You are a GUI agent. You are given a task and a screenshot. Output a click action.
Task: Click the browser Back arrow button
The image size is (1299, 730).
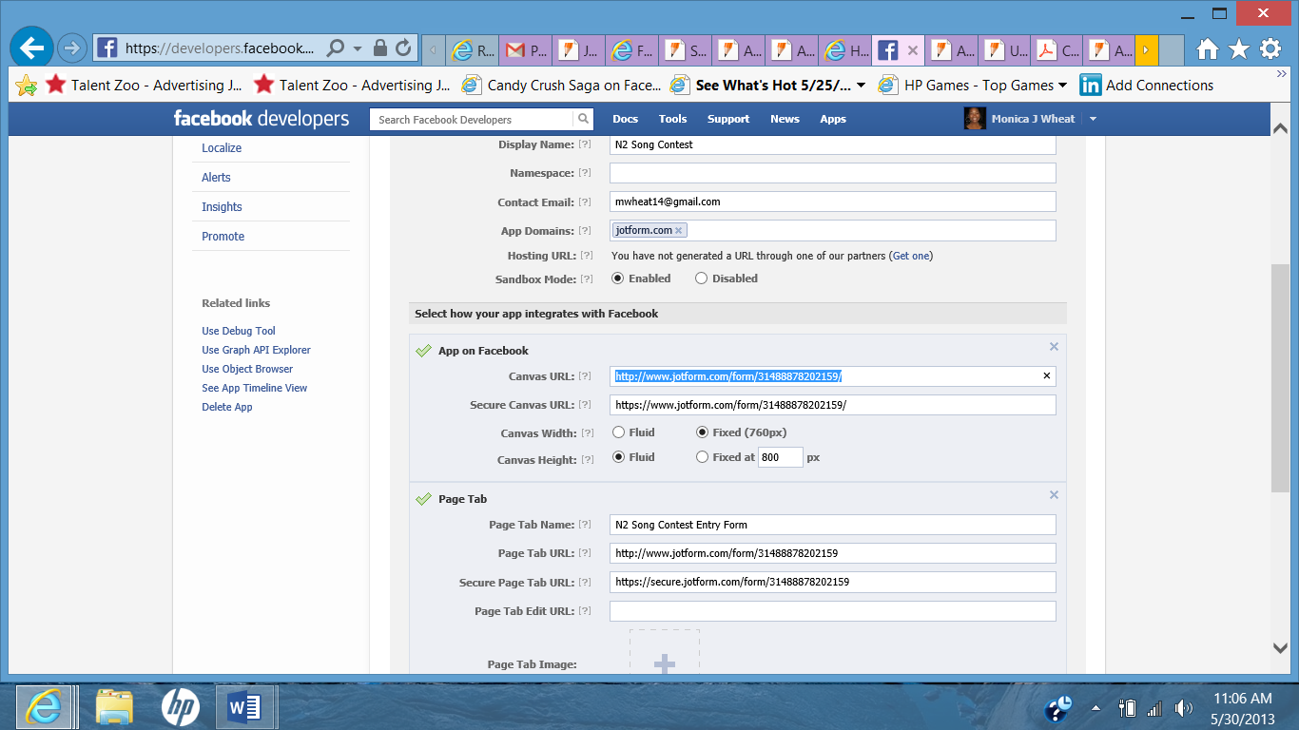[x=31, y=48]
